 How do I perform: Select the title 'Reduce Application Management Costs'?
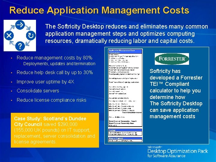click(x=99, y=10)
